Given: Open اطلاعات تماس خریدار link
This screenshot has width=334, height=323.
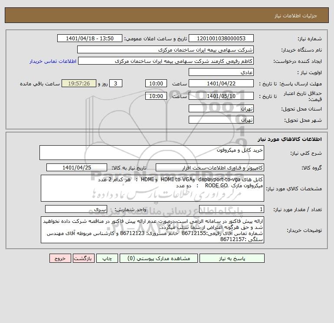Looking at the screenshot, I should 53,61.
